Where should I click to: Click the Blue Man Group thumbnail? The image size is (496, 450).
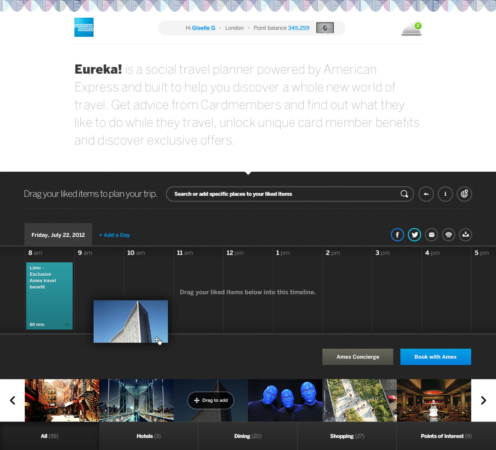(285, 400)
